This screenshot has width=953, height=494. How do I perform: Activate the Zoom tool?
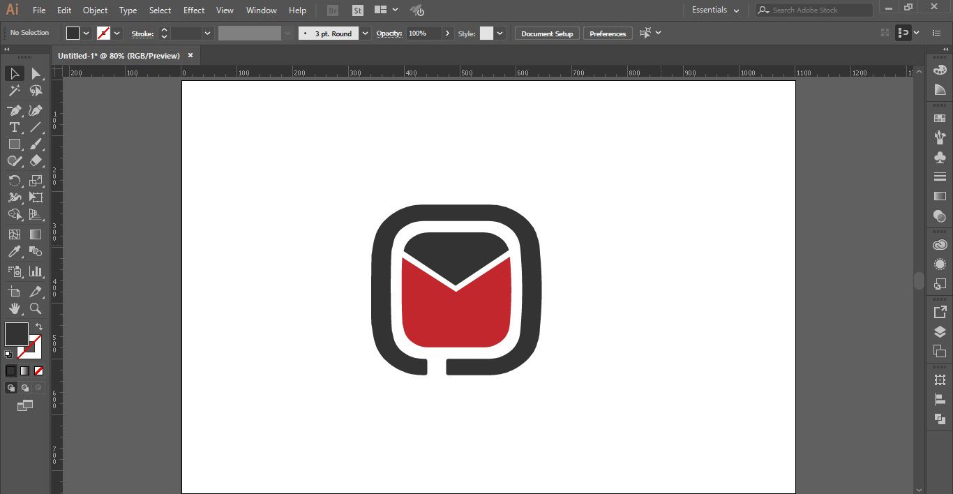coord(36,308)
